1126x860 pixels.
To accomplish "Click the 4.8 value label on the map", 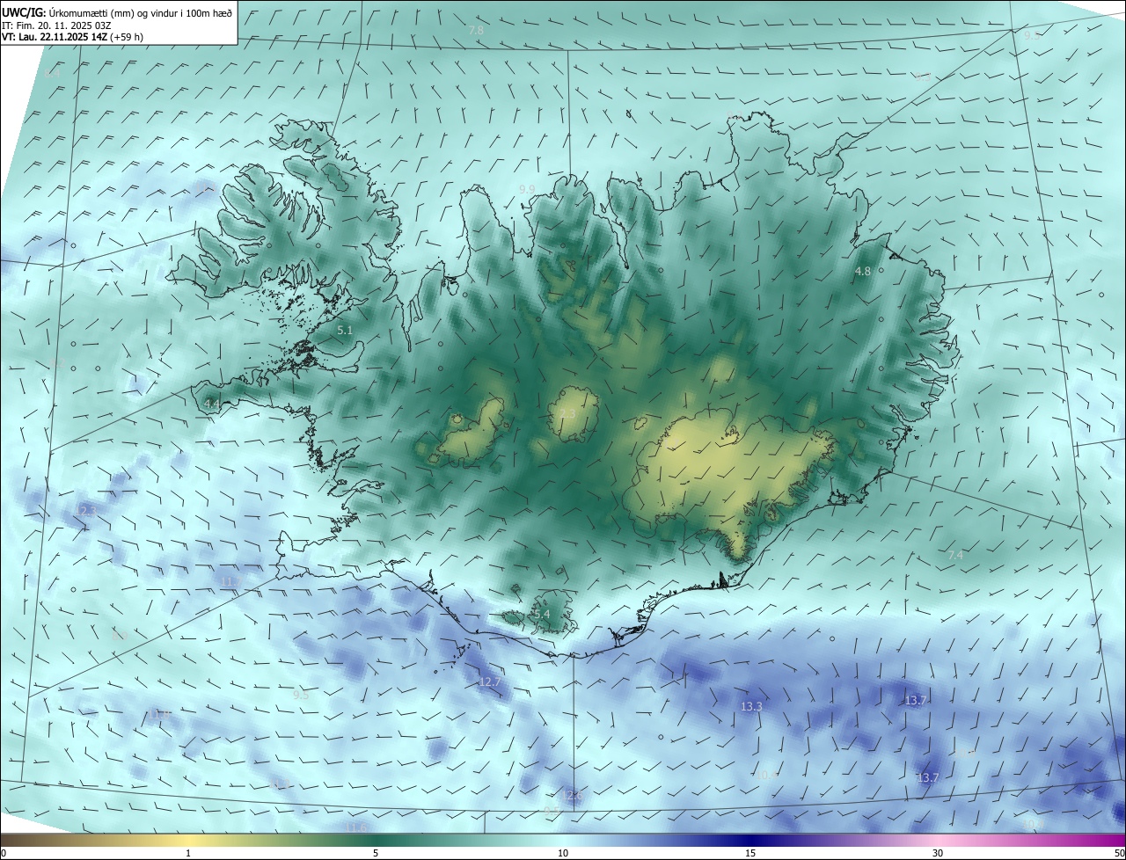I will (863, 272).
